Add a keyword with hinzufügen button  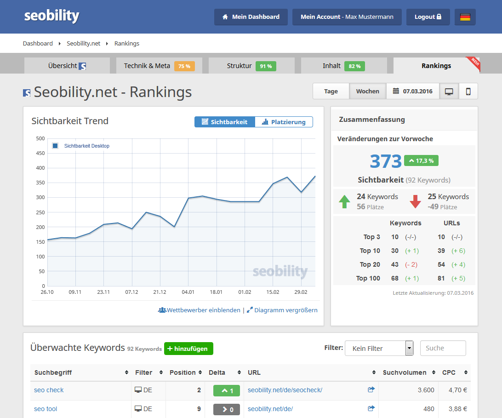[x=188, y=349]
